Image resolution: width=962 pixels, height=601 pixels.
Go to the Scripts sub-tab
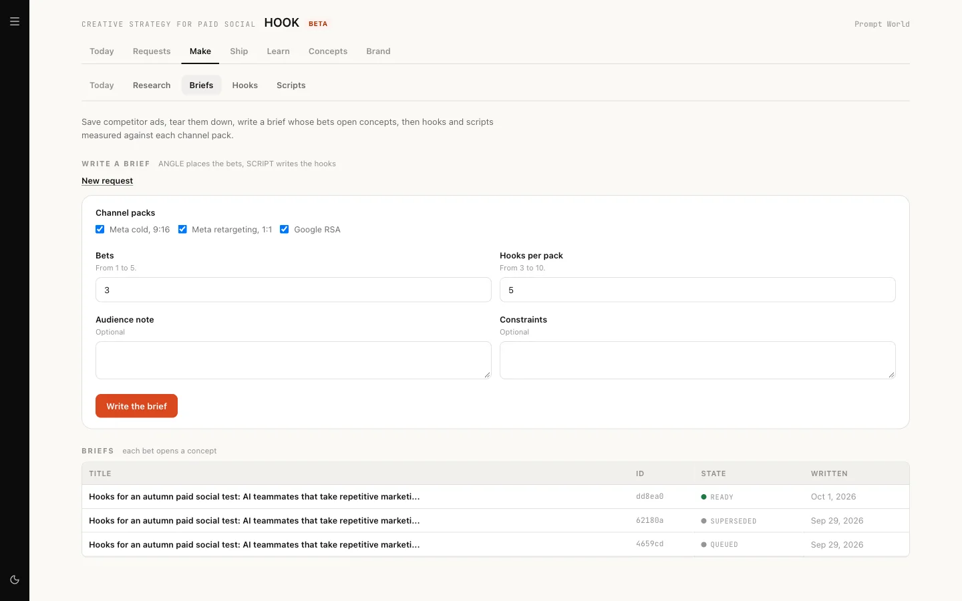pos(291,85)
